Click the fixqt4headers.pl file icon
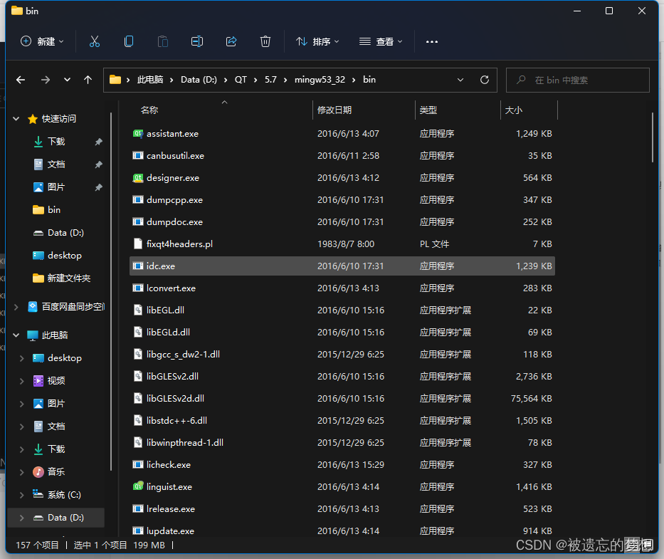 137,244
